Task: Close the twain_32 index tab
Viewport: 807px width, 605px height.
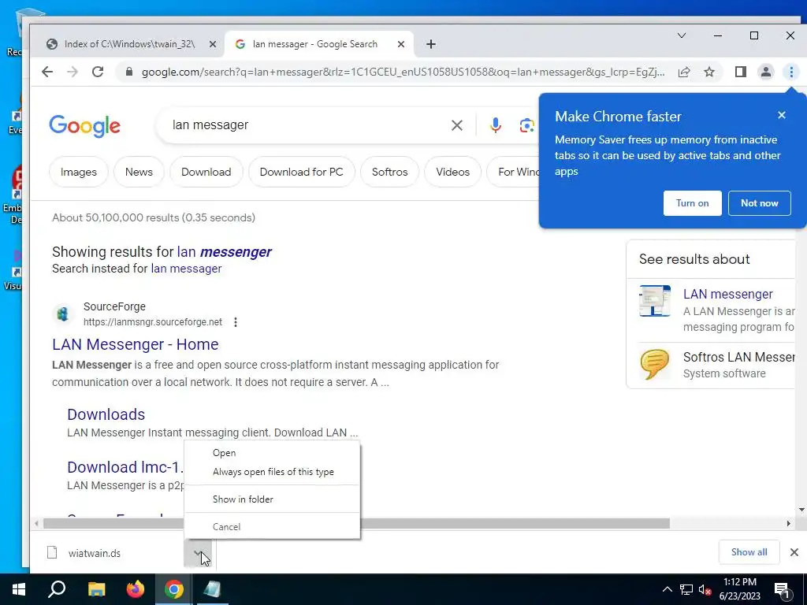Action: point(213,44)
